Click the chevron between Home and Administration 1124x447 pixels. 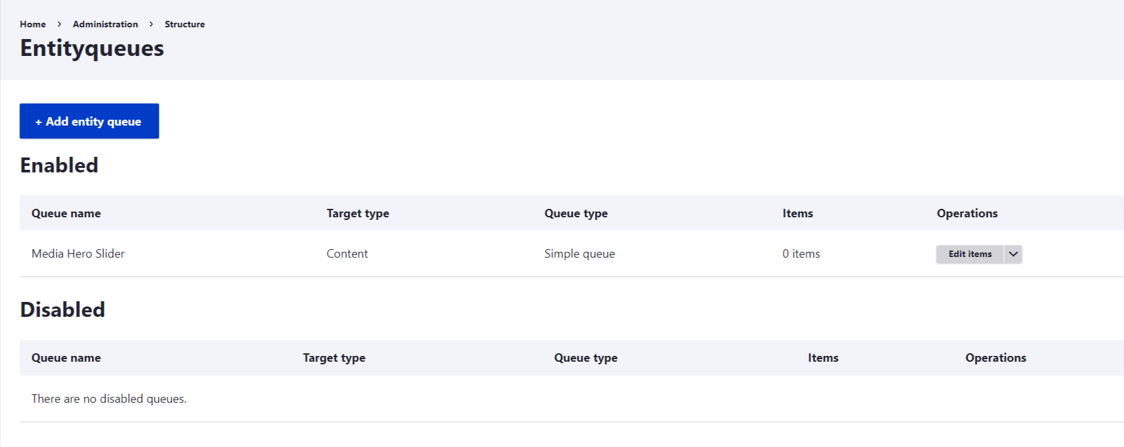pyautogui.click(x=59, y=24)
